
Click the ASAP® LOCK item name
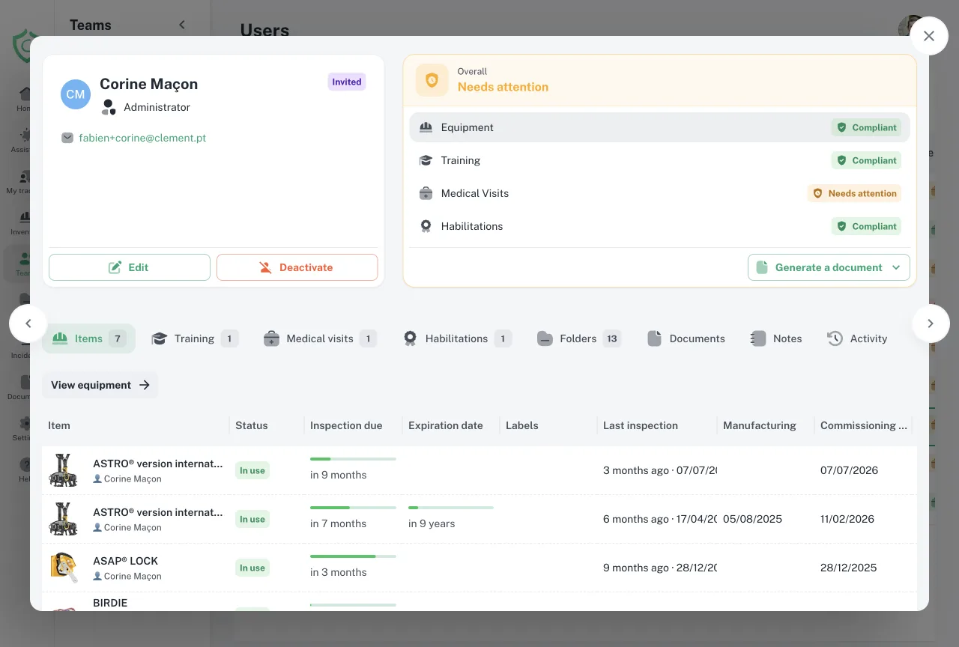tap(126, 561)
